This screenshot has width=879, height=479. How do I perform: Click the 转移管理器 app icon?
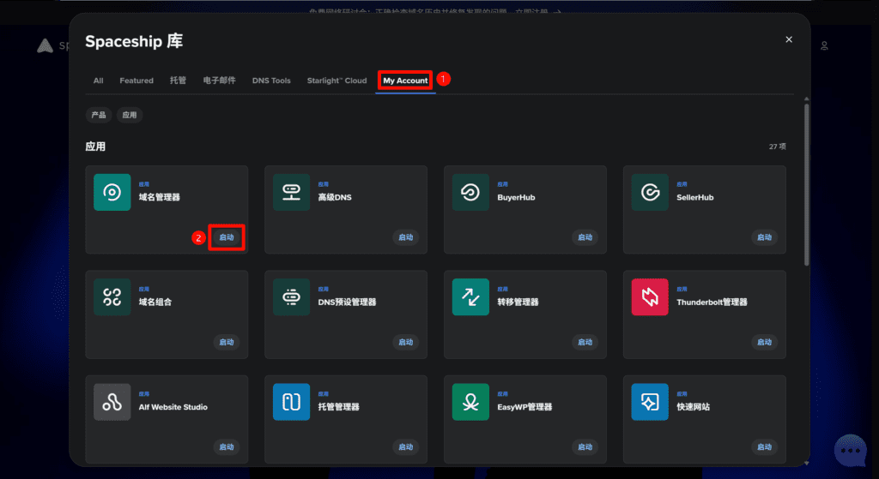point(470,297)
